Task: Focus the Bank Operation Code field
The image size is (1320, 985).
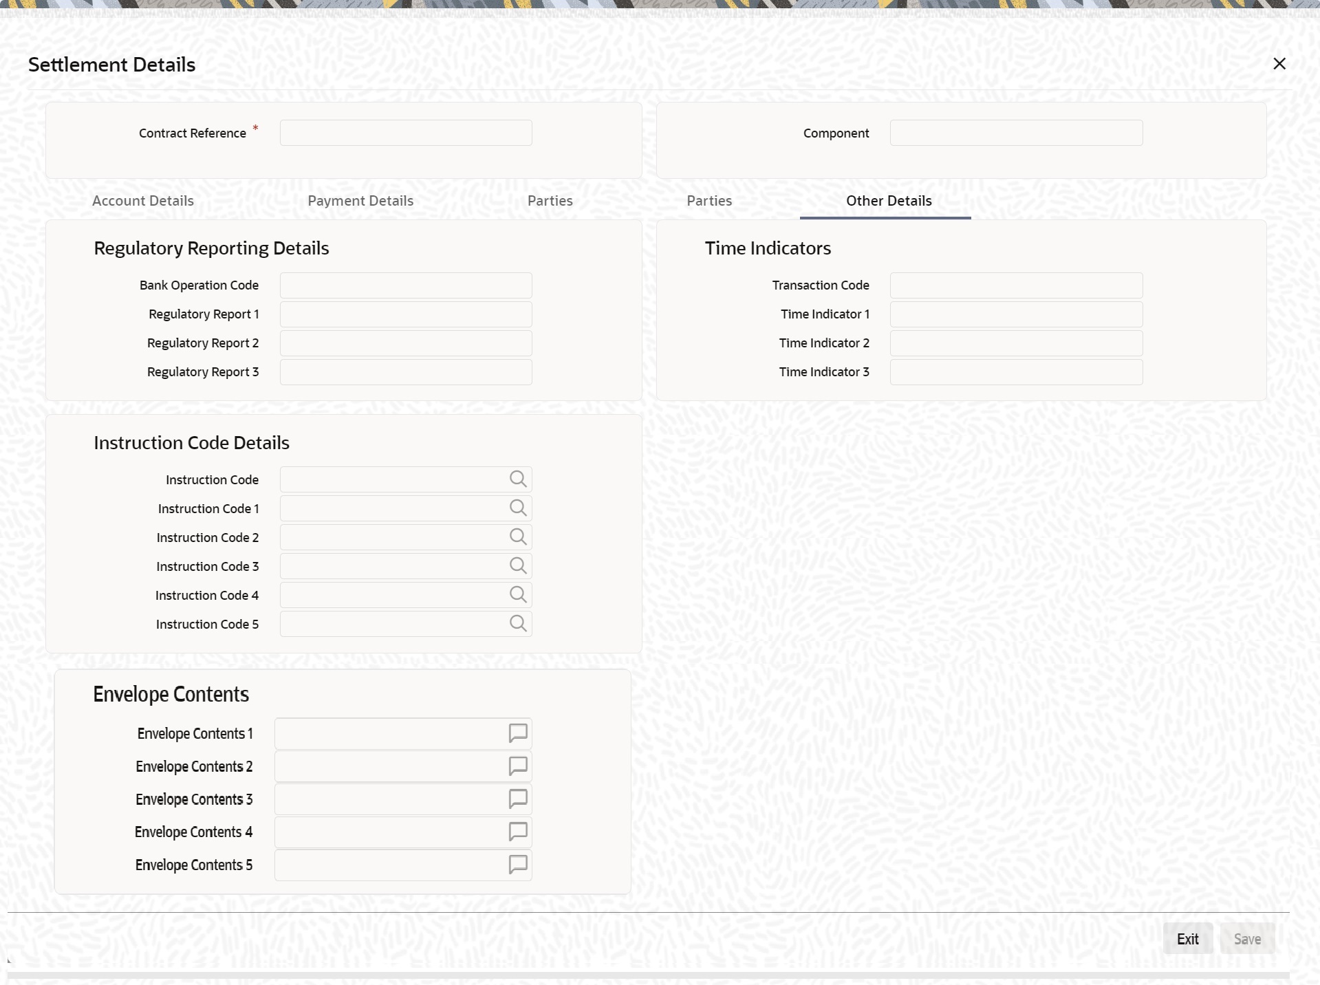Action: coord(406,285)
